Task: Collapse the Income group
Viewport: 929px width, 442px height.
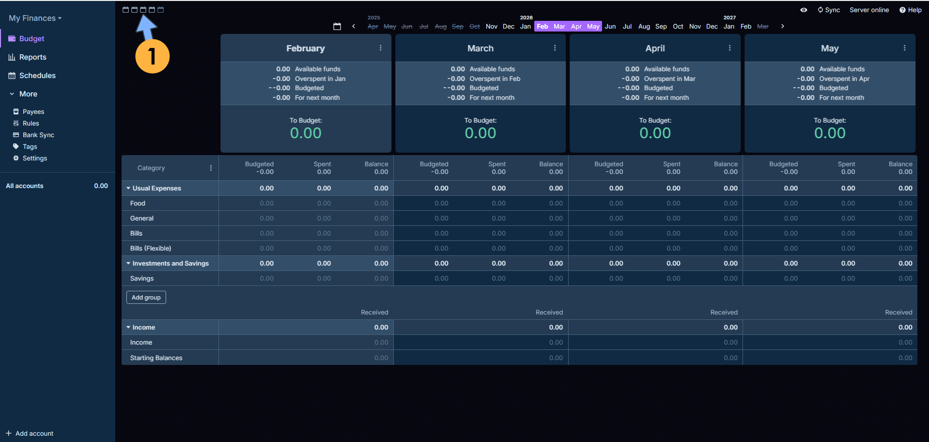Action: tap(128, 327)
